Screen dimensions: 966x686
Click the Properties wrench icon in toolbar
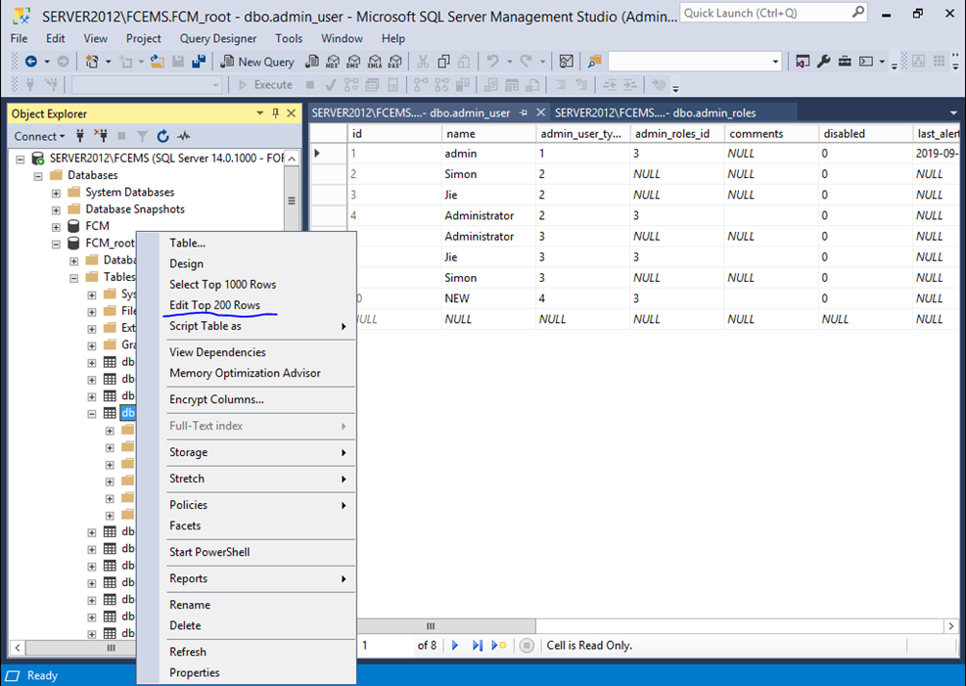click(823, 61)
